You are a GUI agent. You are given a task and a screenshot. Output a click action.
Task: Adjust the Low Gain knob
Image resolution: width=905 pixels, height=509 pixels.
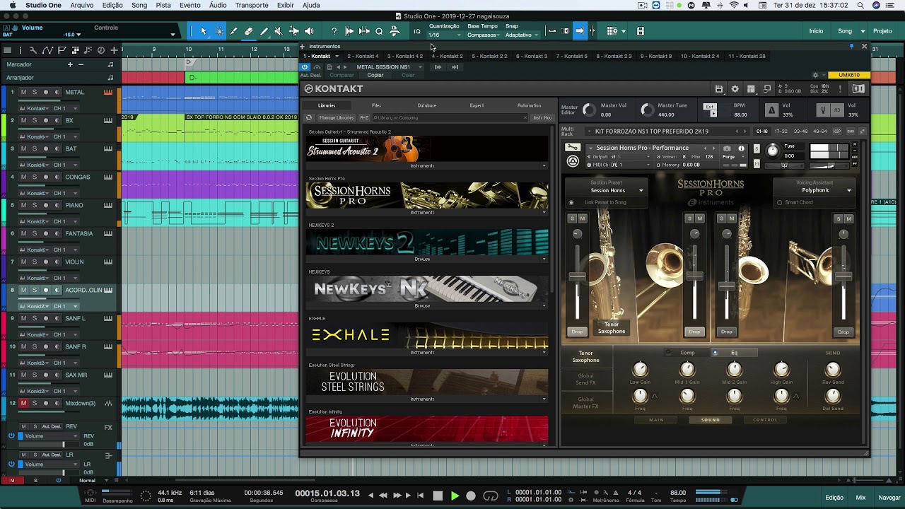[x=640, y=369]
